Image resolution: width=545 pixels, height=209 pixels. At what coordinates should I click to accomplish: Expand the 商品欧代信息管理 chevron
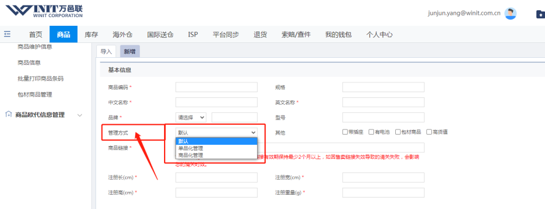pos(80,115)
